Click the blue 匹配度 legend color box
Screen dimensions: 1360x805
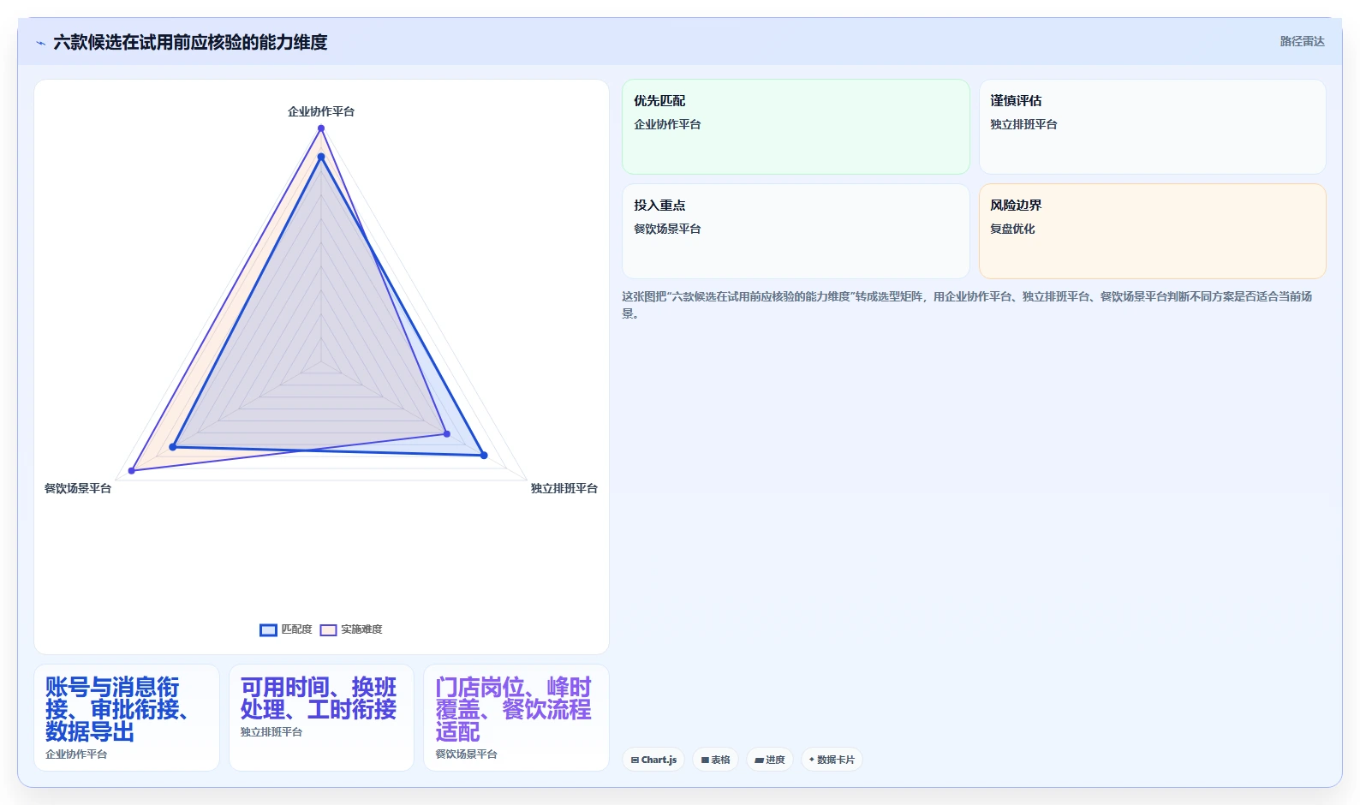click(268, 630)
